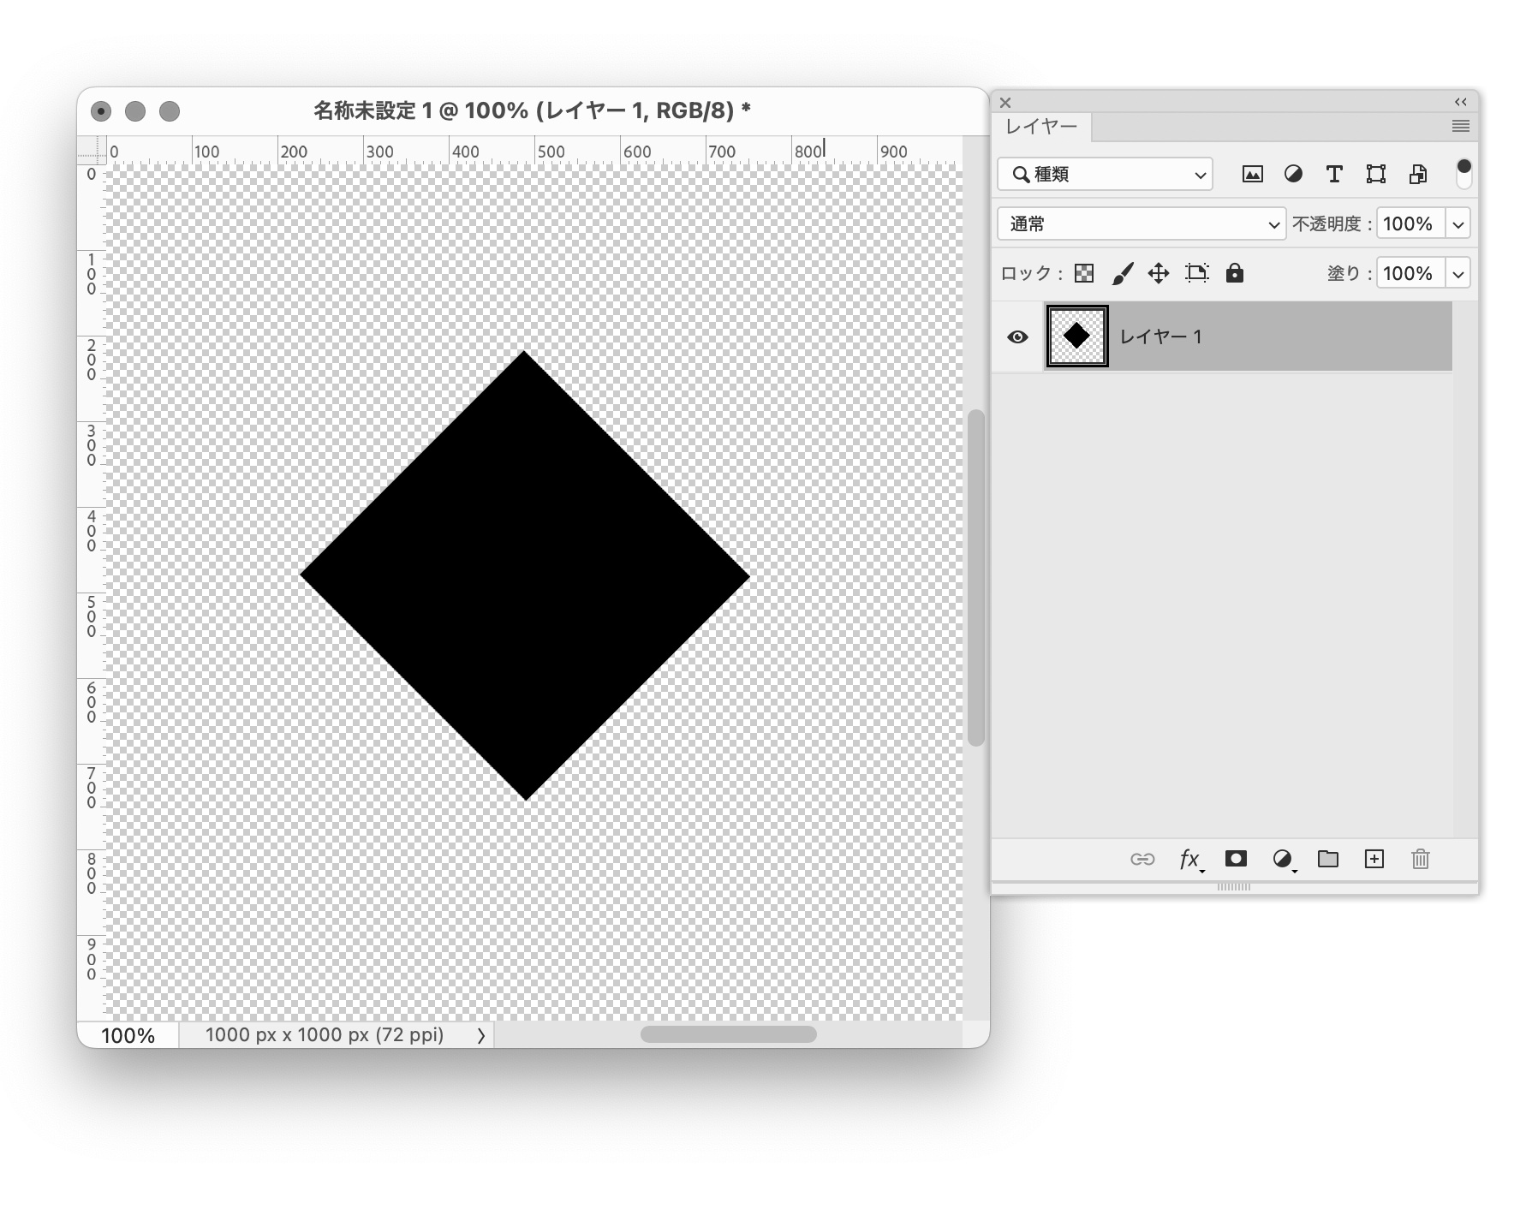1538x1209 pixels.
Task: Lock all padlock icon
Action: click(1234, 272)
